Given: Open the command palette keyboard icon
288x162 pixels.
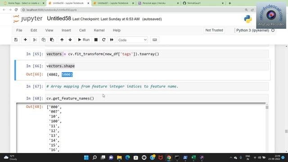Looking at the screenshot, I should pyautogui.click(x=155, y=40).
